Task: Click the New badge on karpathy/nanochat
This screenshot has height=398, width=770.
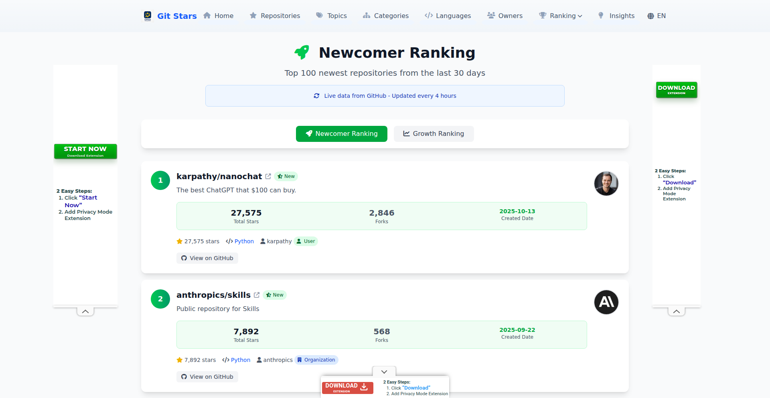Action: coord(286,176)
